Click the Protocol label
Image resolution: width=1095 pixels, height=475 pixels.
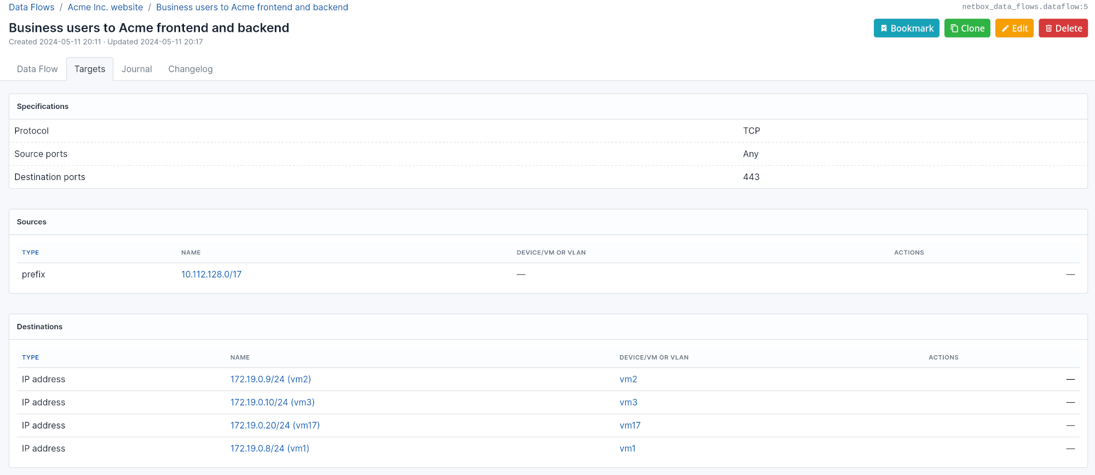coord(31,131)
